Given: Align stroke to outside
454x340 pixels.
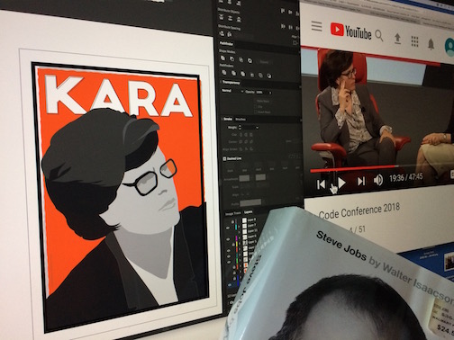Looking at the screenshot, I should (250, 149).
